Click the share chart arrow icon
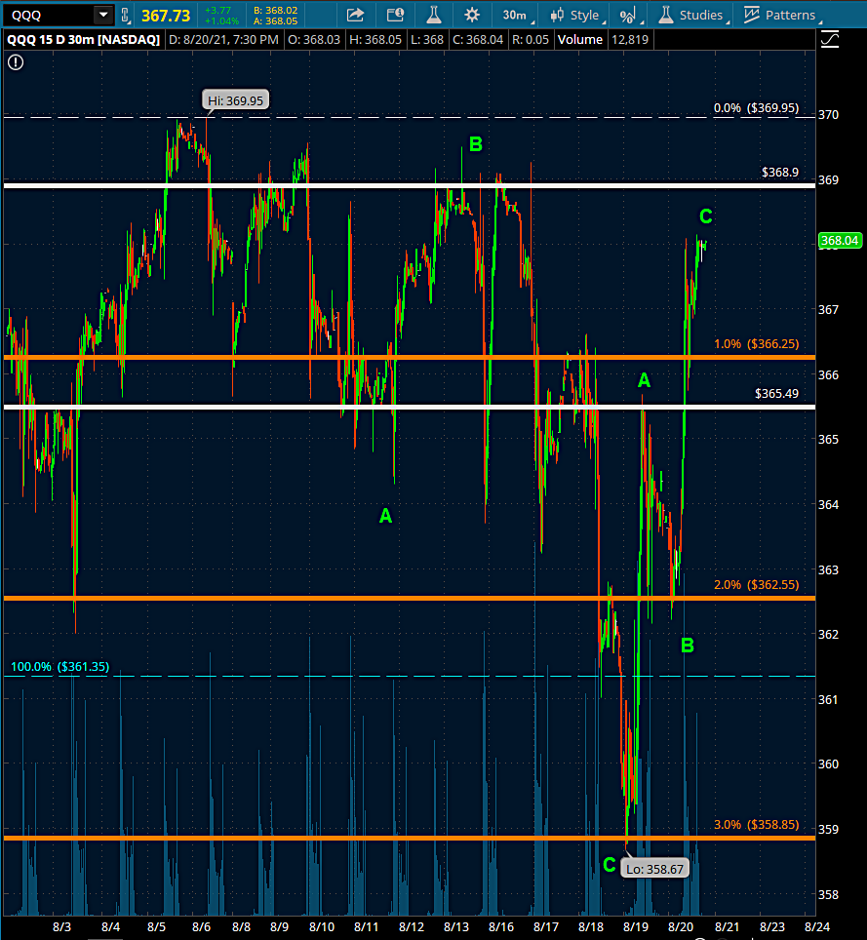The image size is (867, 940). pos(355,15)
